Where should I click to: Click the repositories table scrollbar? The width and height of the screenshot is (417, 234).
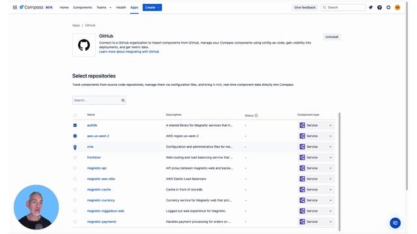(x=339, y=172)
